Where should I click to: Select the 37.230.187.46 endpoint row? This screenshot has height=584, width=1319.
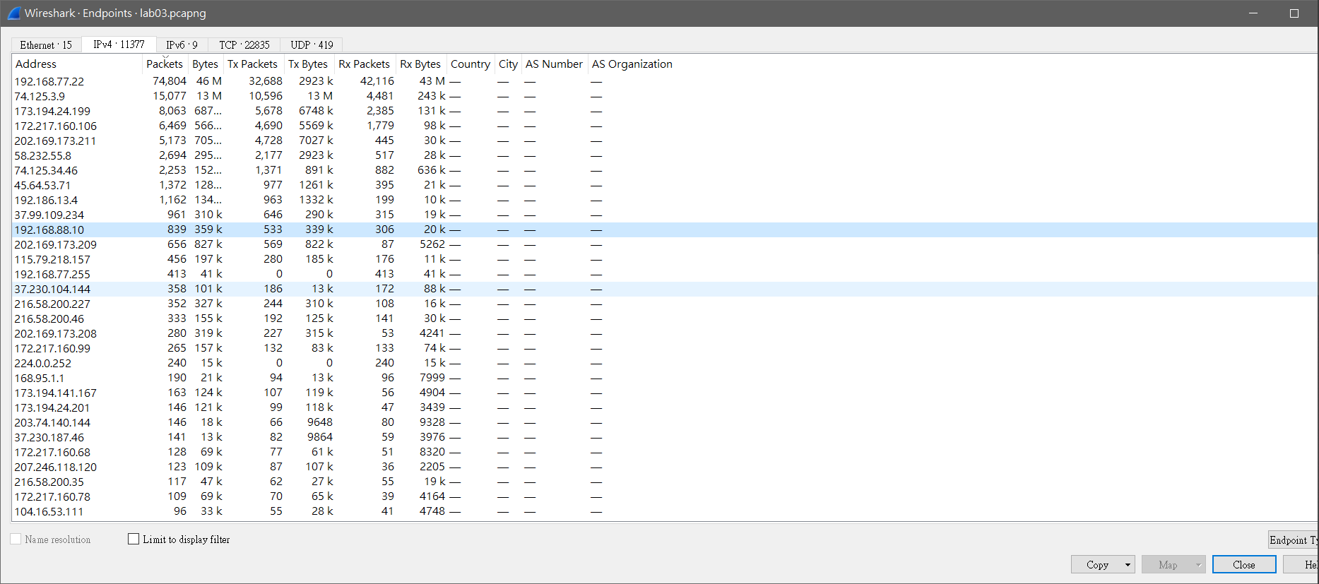click(664, 437)
